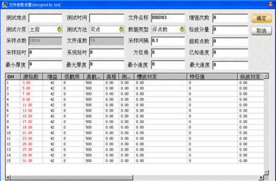Select the 增益 column header
Screen dimensions: 276x181
click(52, 77)
